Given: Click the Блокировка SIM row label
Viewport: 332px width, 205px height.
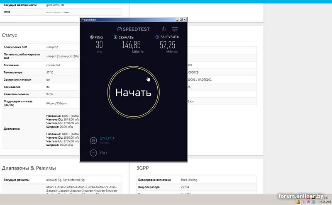Looking at the screenshot, I should click(x=15, y=47).
